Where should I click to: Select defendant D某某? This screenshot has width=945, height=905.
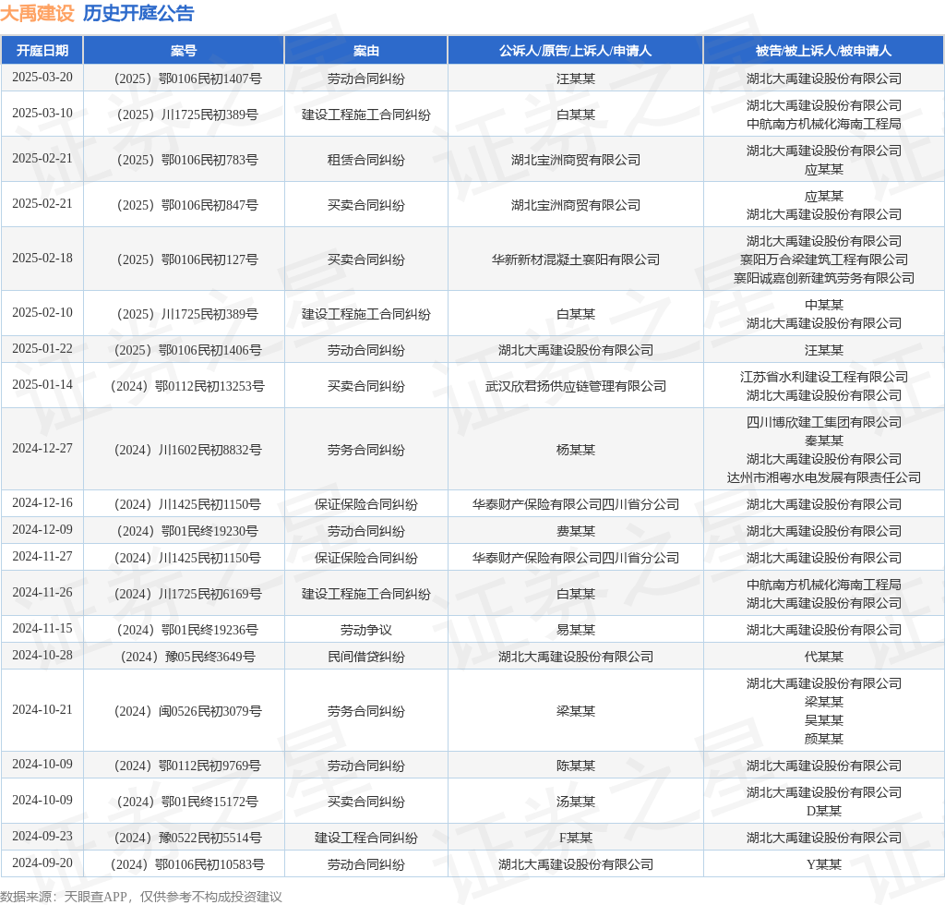824,811
